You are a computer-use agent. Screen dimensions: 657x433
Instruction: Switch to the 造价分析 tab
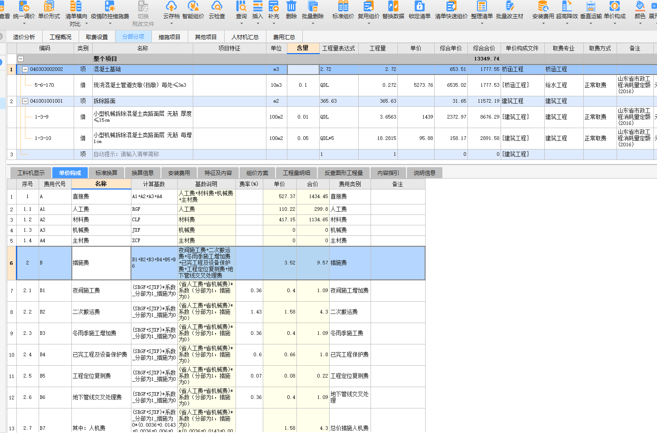point(24,37)
